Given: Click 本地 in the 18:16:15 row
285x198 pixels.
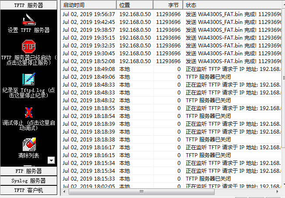Looking at the screenshot, I should [x=125, y=155].
